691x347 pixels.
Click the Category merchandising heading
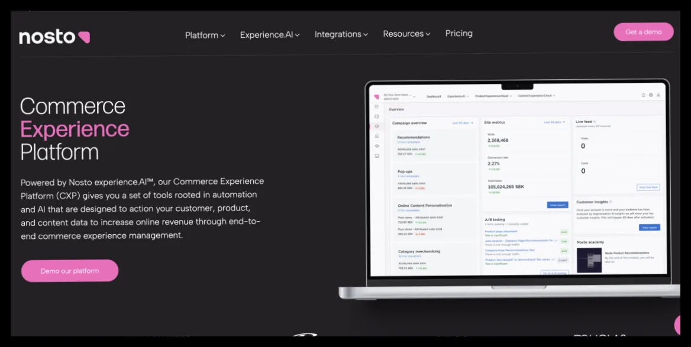pos(419,251)
